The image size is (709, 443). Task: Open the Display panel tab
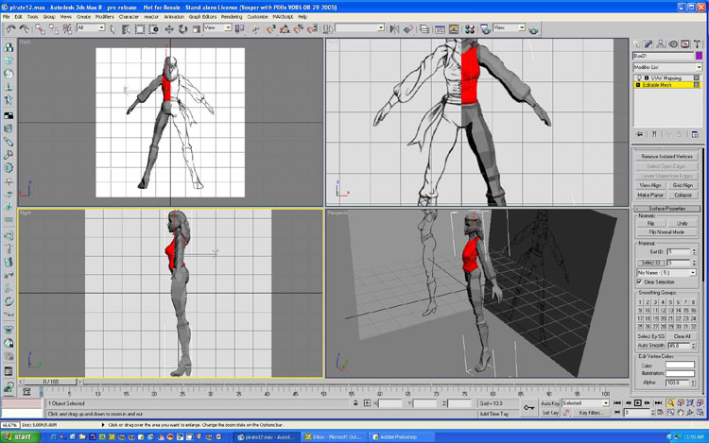tap(685, 43)
